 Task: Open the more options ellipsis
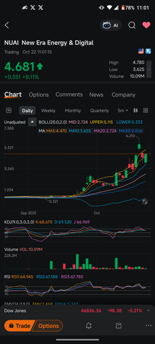tap(149, 326)
